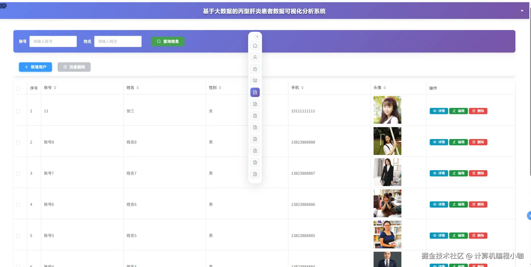This screenshot has height=267, width=531.
Task: Open avatar thumbnail of 张三
Action: [x=387, y=110]
